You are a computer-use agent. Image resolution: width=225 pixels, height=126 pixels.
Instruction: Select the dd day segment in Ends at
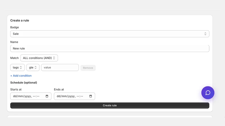point(58,96)
